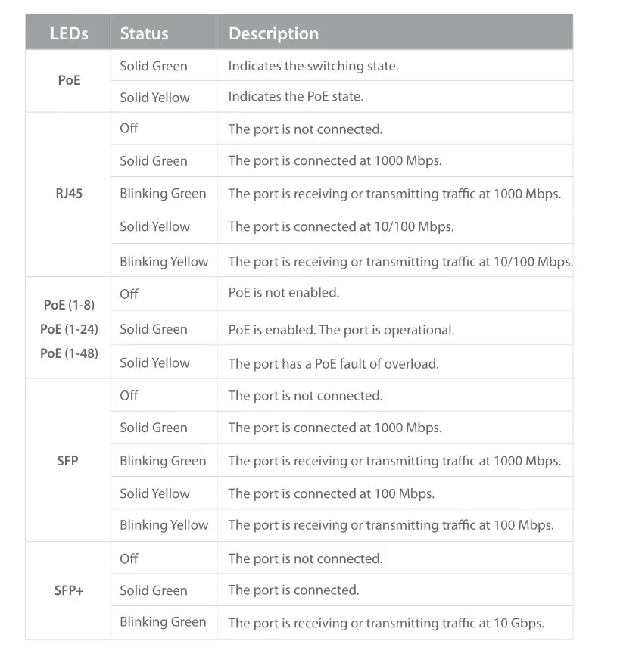The image size is (617, 672).
Task: Select the Status column header
Action: tap(144, 33)
